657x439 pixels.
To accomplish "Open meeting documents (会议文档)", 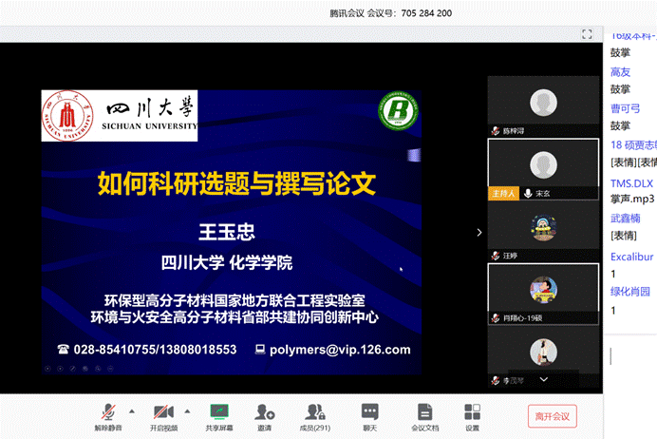I will (424, 412).
